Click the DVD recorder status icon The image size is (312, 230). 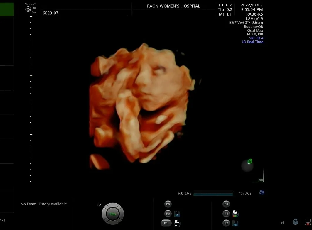(x=295, y=222)
